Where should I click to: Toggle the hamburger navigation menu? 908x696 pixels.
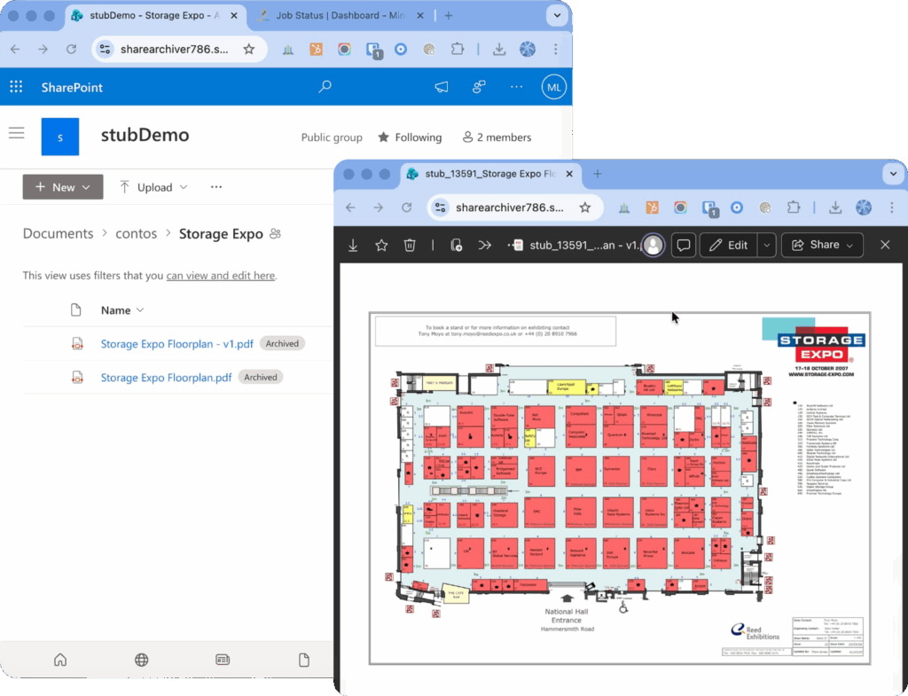click(x=16, y=133)
